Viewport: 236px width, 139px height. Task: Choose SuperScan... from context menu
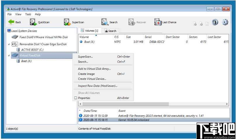(x=103, y=56)
